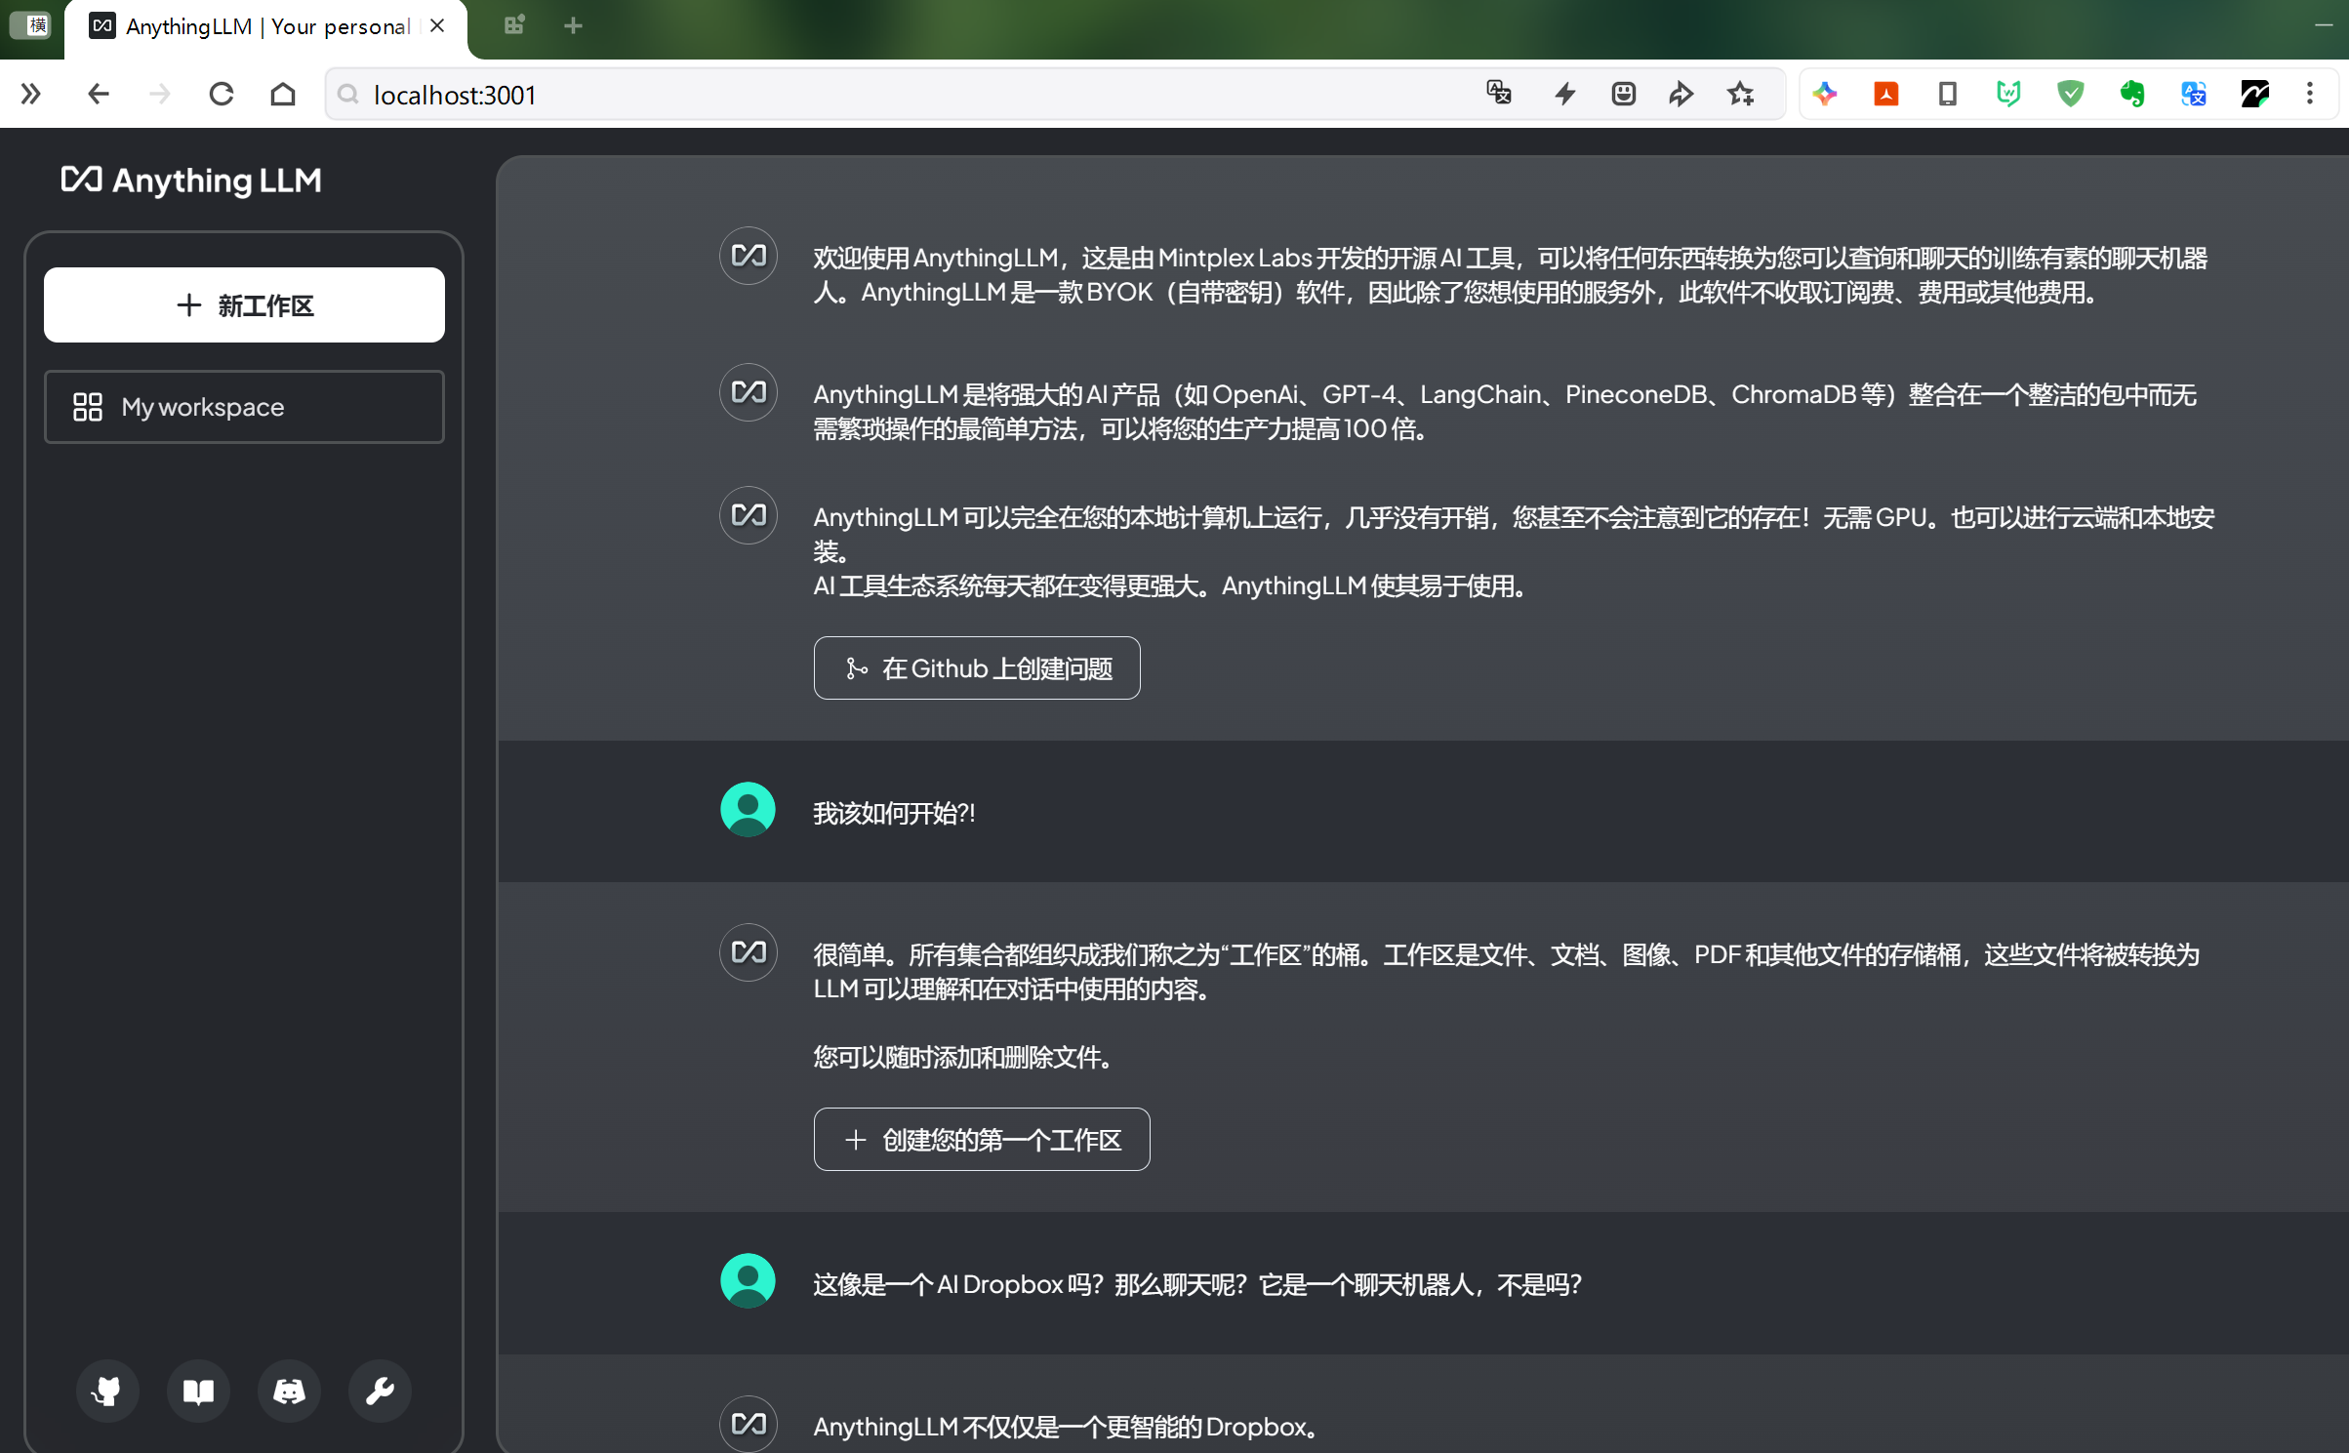The width and height of the screenshot is (2349, 1453).
Task: Select the AnythingLLM browser tab
Action: (x=265, y=27)
